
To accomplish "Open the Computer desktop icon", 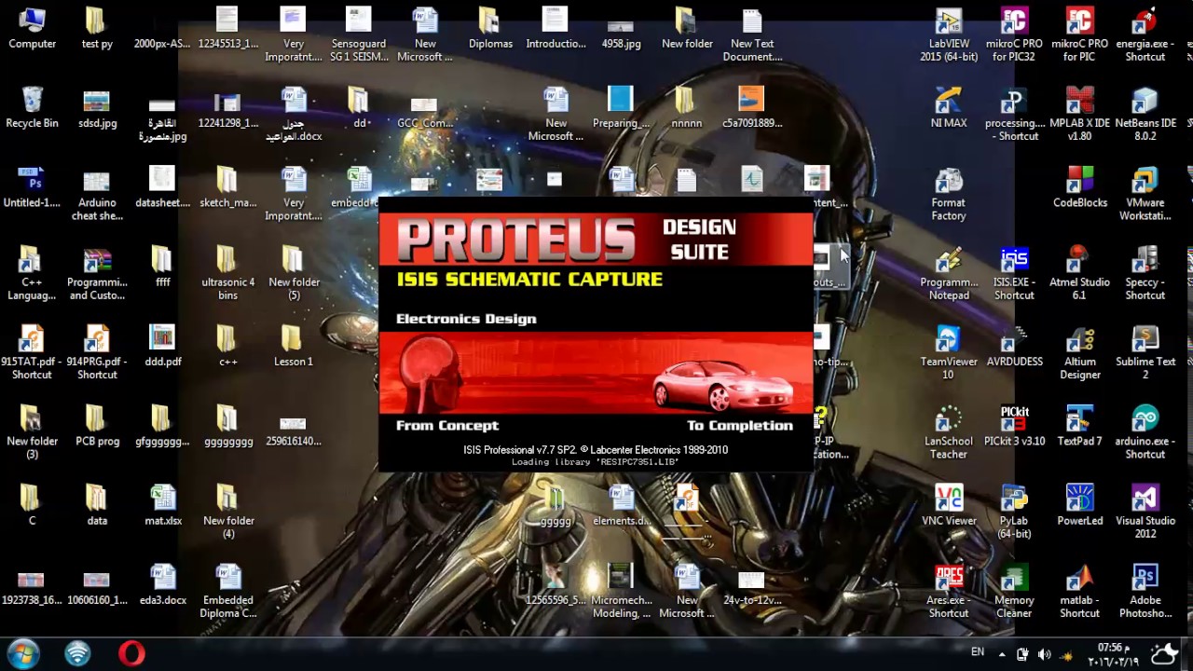I will click(x=32, y=29).
